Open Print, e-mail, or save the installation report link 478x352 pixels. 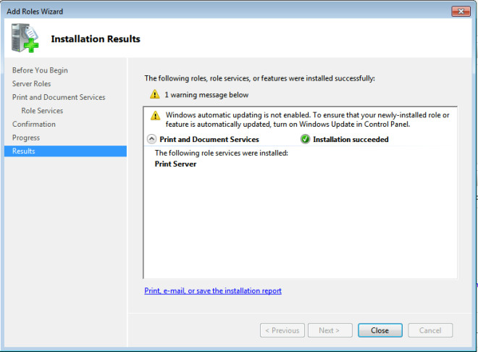(x=213, y=290)
